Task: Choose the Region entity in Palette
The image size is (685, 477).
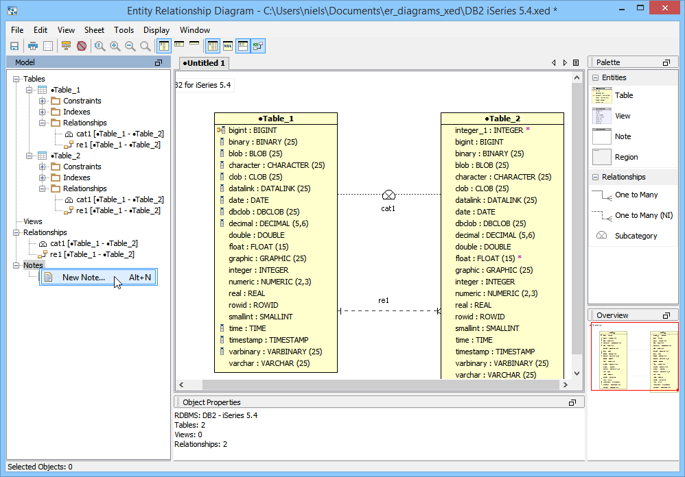Action: point(626,157)
